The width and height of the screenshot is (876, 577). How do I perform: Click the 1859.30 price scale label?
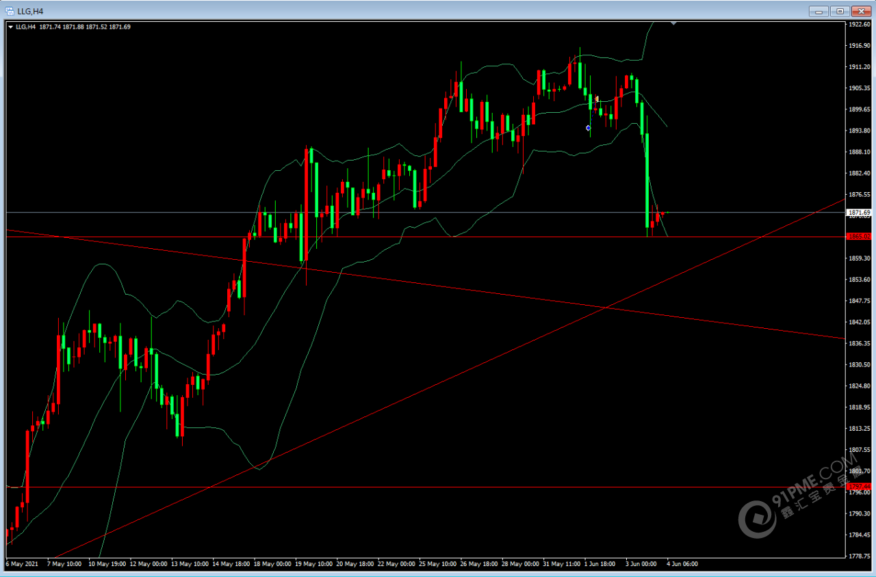pyautogui.click(x=859, y=258)
